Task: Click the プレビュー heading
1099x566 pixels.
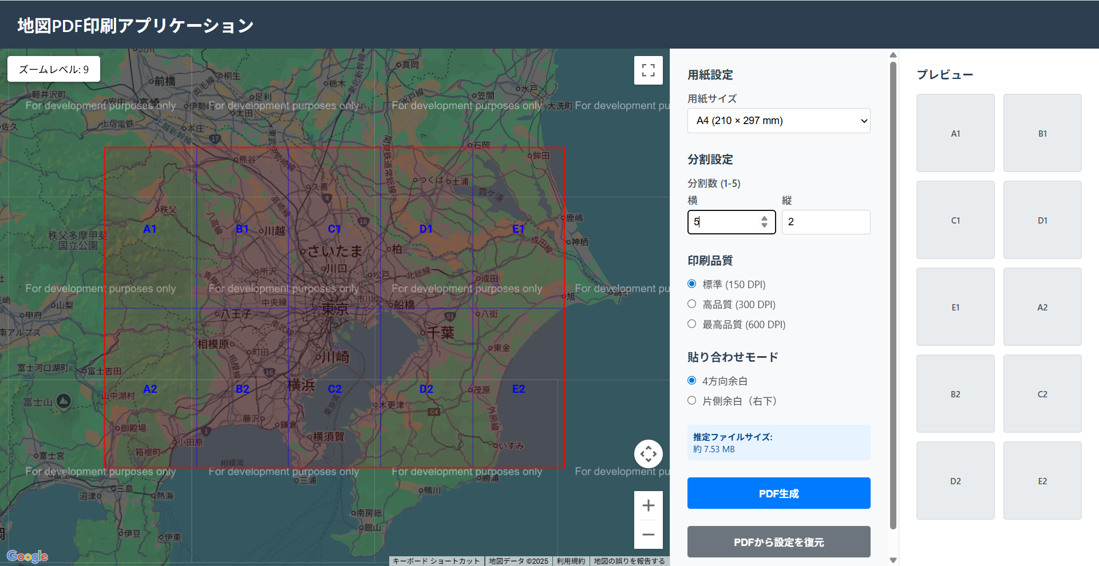Action: coord(945,75)
